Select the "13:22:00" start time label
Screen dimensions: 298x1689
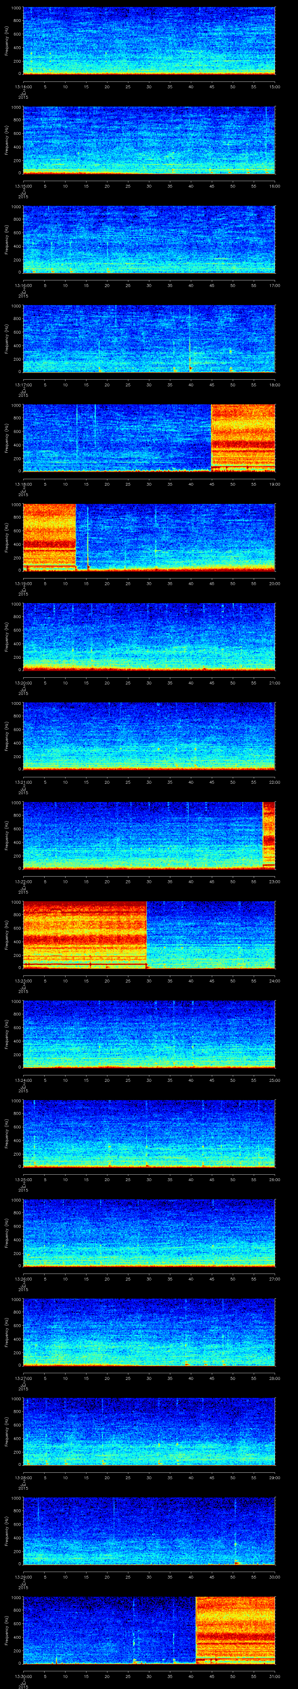[23, 881]
